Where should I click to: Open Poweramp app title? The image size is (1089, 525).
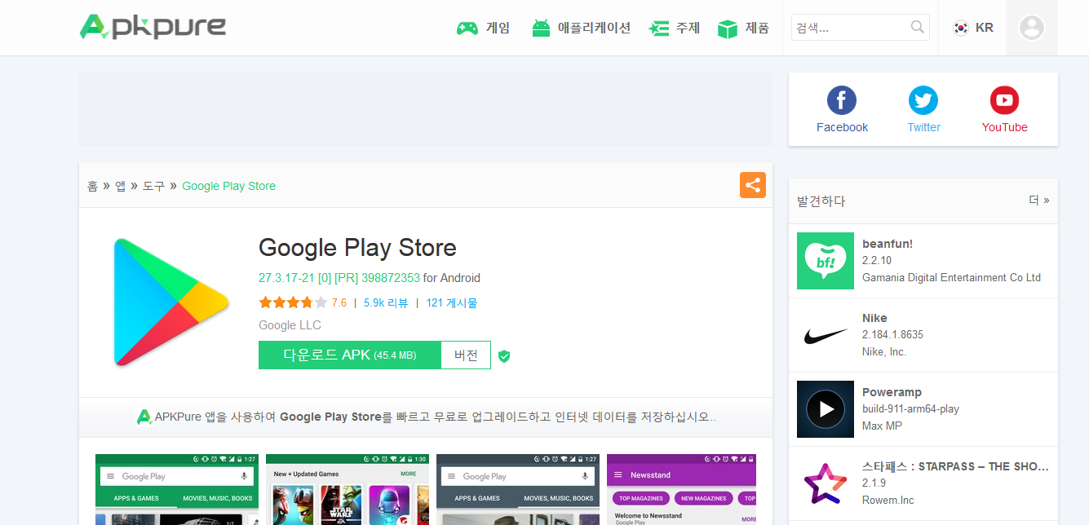point(892,392)
